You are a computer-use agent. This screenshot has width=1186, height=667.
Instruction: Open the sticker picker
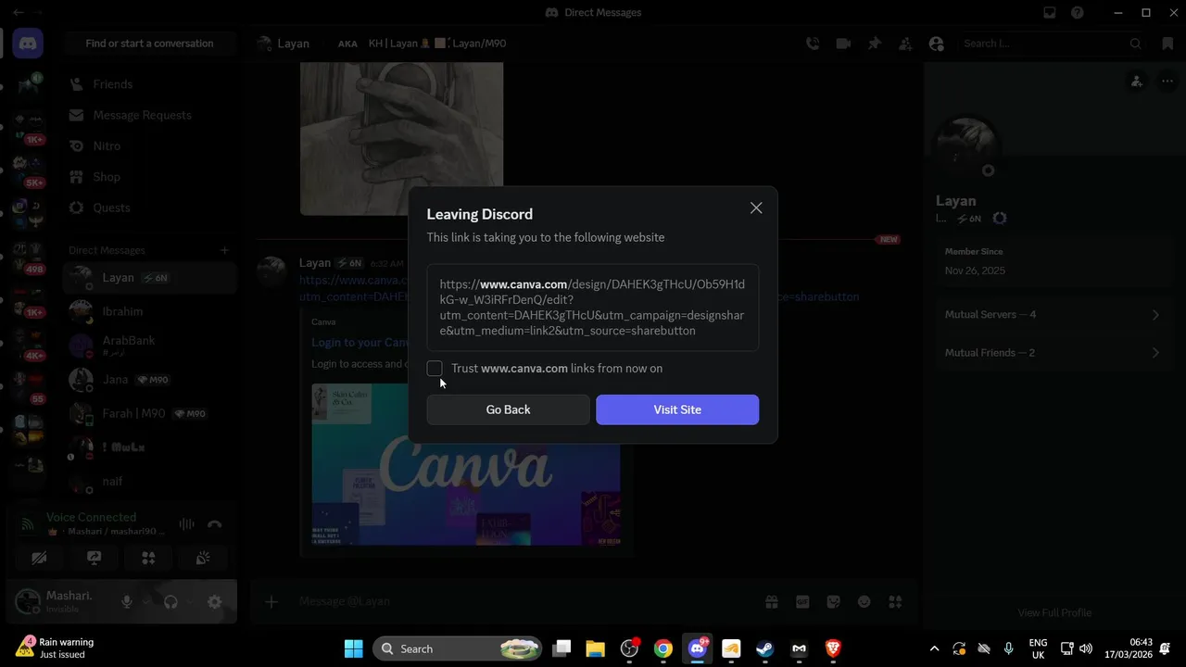833,602
